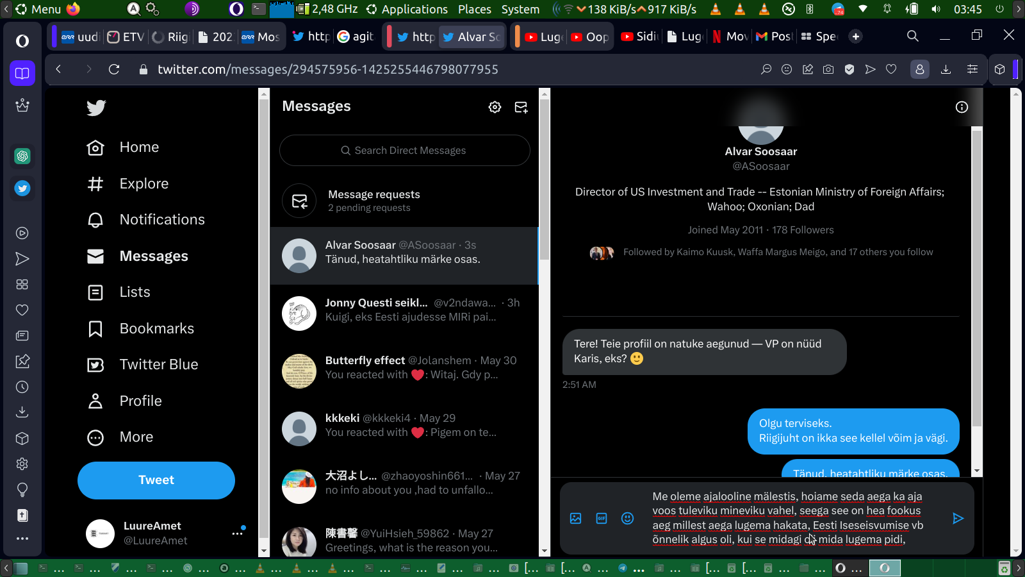Attach a photo to the message
The height and width of the screenshot is (577, 1025).
coord(576,518)
